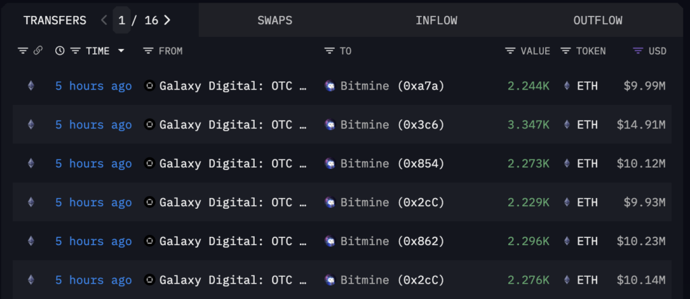Click Bitmine logo next to 0x862

click(330, 241)
